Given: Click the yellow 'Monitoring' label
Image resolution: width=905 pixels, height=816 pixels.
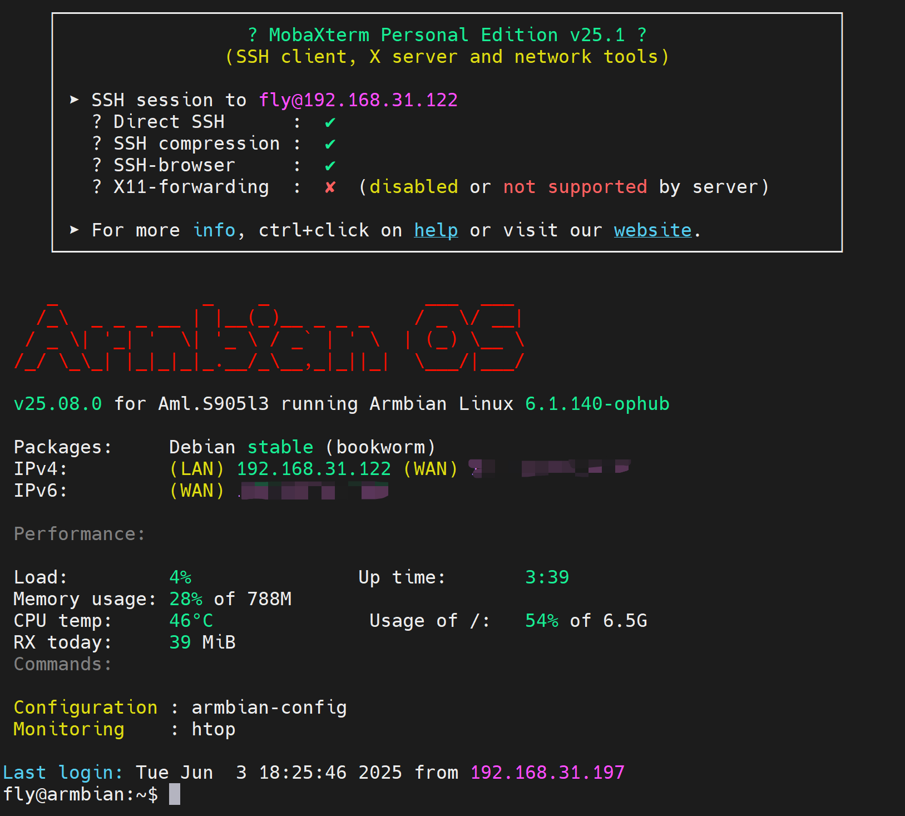Looking at the screenshot, I should tap(69, 729).
